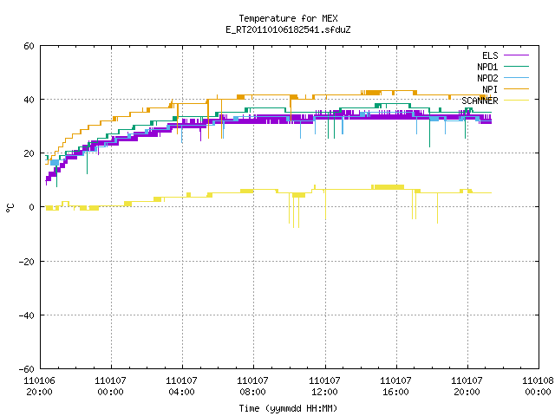Select the NPD2 legend label
This screenshot has width=555, height=416.
[487, 78]
